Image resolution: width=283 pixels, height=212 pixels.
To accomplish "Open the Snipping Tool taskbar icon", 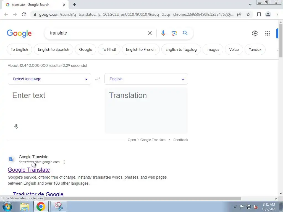I will point(59,206).
